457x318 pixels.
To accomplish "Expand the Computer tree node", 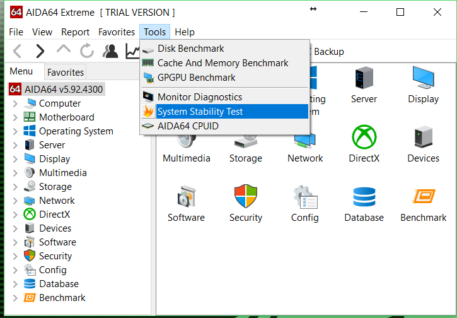I will [x=15, y=103].
